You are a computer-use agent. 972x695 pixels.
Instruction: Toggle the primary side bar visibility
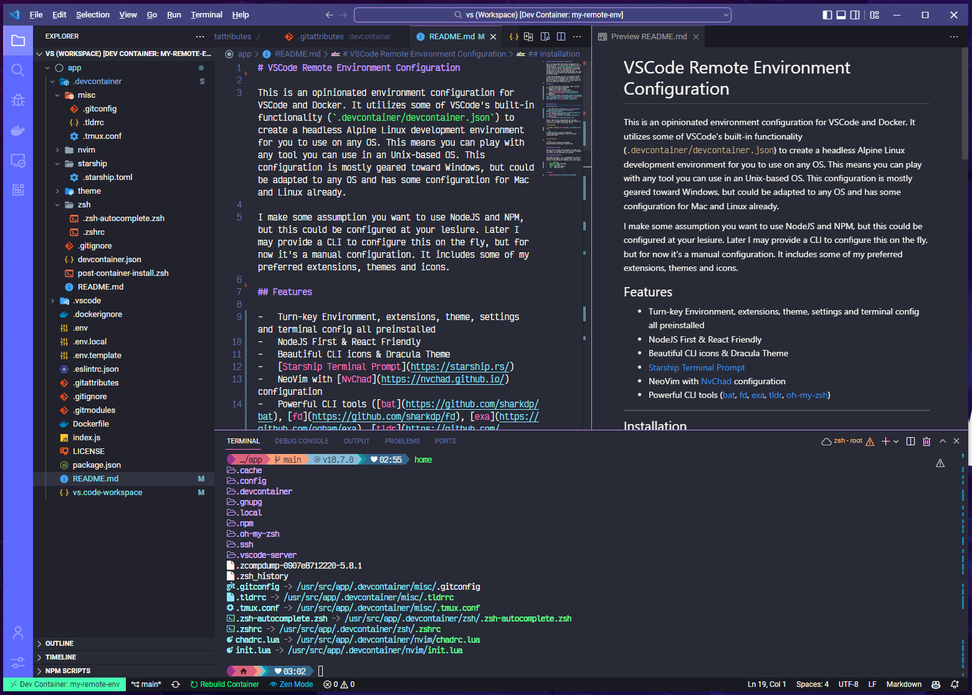[827, 15]
